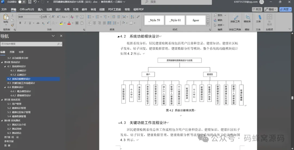Apply underline formatting
The width and height of the screenshot is (294, 150).
(x=30, y=23)
